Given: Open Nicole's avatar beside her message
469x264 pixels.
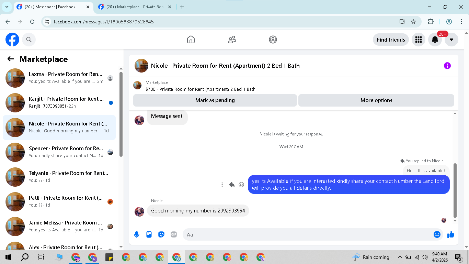Looking at the screenshot, I should tap(139, 212).
